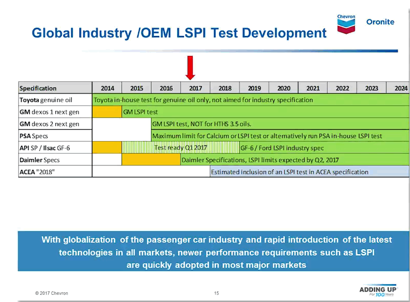Select the 2015 column header
The height and width of the screenshot is (302, 410).
coord(137,88)
